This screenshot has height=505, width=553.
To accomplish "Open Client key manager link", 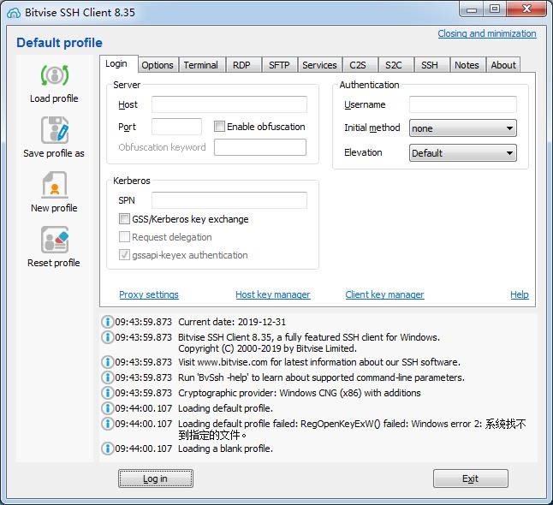I will [x=384, y=294].
